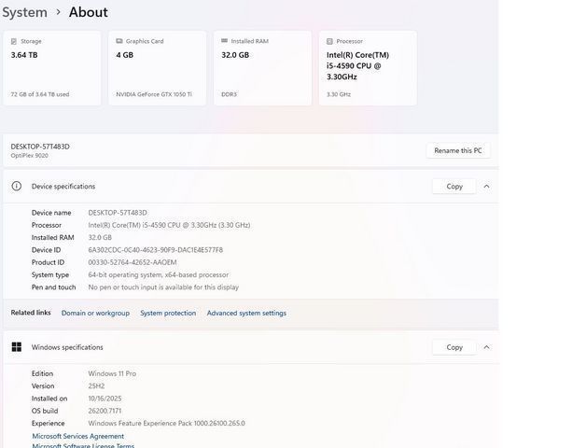Open the Installed RAM 32.0 GB card
The height and width of the screenshot is (448, 572).
click(262, 68)
